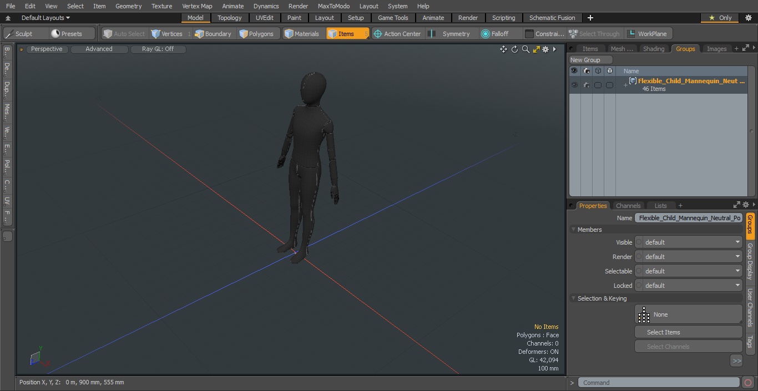Expand the Properties panel to full size
Screen dimensions: 758x391
point(737,205)
